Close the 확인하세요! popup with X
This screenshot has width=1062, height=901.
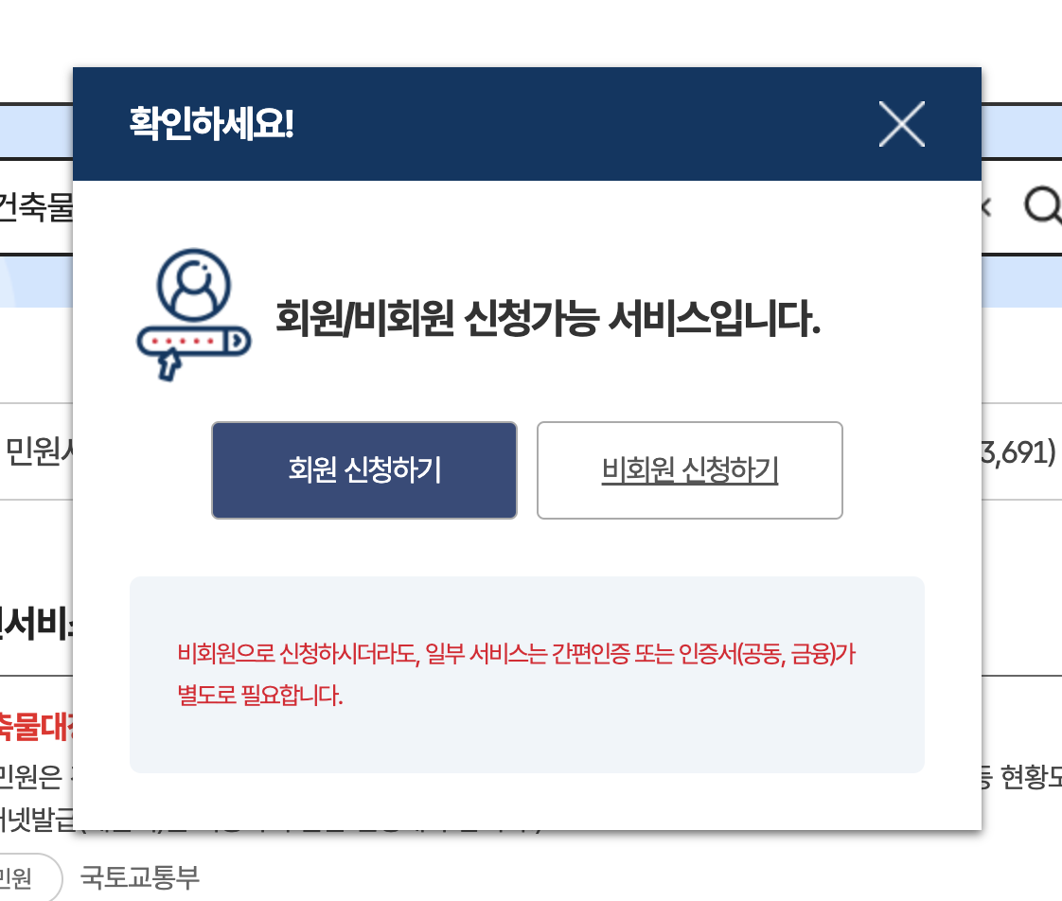[x=901, y=124]
